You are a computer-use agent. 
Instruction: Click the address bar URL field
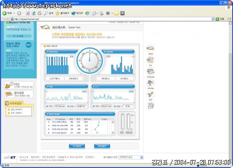(x=111, y=19)
